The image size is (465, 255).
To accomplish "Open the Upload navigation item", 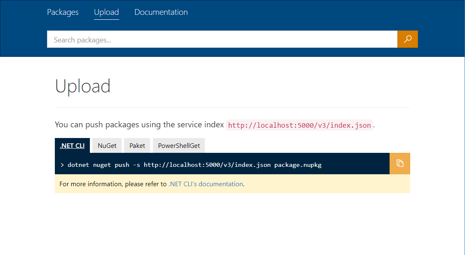I will click(106, 12).
